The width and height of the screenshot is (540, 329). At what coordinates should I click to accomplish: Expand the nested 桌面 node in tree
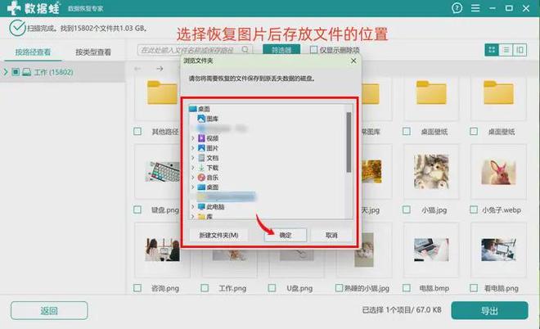pyautogui.click(x=193, y=187)
